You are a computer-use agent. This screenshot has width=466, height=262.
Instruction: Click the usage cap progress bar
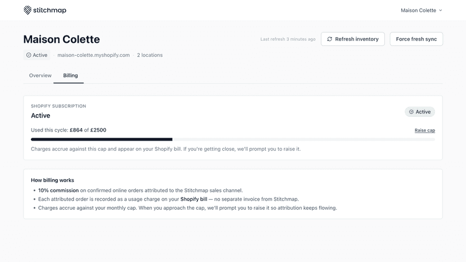click(x=233, y=139)
